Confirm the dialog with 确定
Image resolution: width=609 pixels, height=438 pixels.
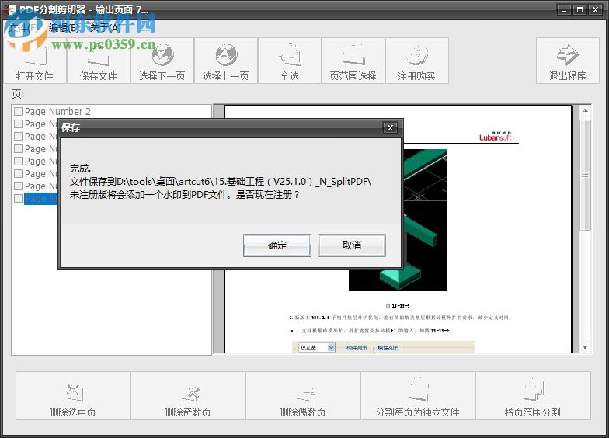277,245
